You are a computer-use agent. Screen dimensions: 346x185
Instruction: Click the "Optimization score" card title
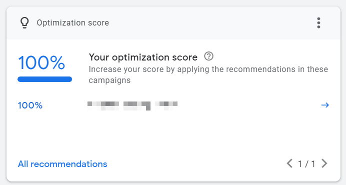73,22
